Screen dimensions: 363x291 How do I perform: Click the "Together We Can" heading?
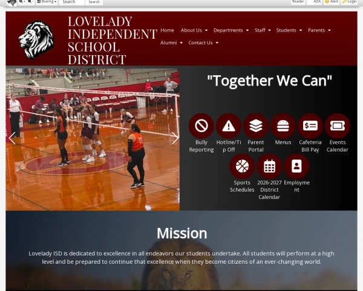point(269,81)
